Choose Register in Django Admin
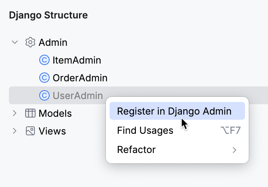The image size is (268, 187). tap(174, 111)
